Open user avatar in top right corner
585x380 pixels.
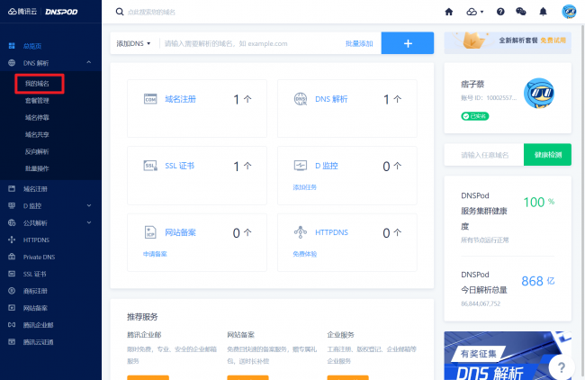569,12
